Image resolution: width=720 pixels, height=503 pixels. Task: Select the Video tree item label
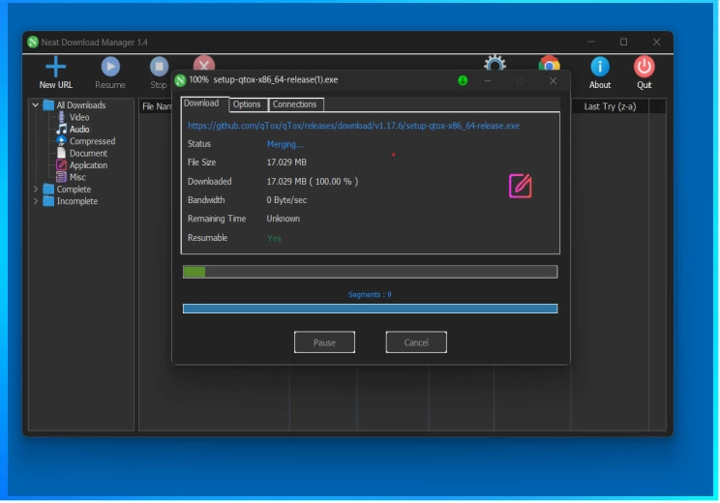click(79, 117)
